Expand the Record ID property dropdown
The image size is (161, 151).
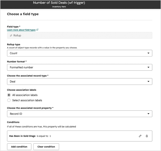[80, 114]
